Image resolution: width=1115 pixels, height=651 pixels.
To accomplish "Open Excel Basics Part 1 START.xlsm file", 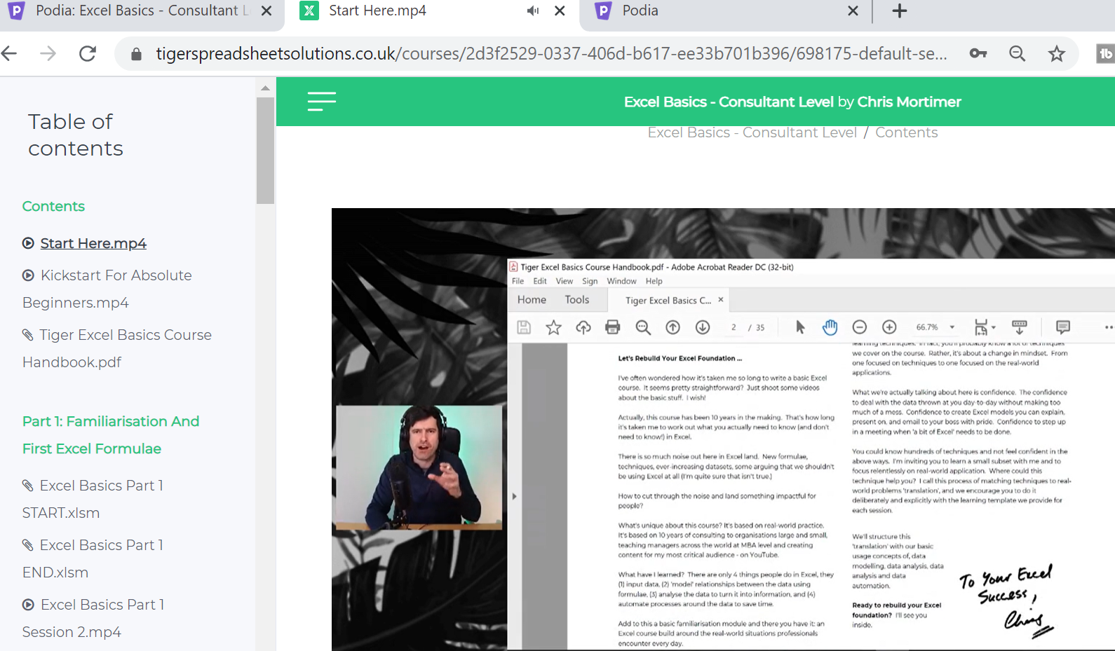I will pos(101,486).
